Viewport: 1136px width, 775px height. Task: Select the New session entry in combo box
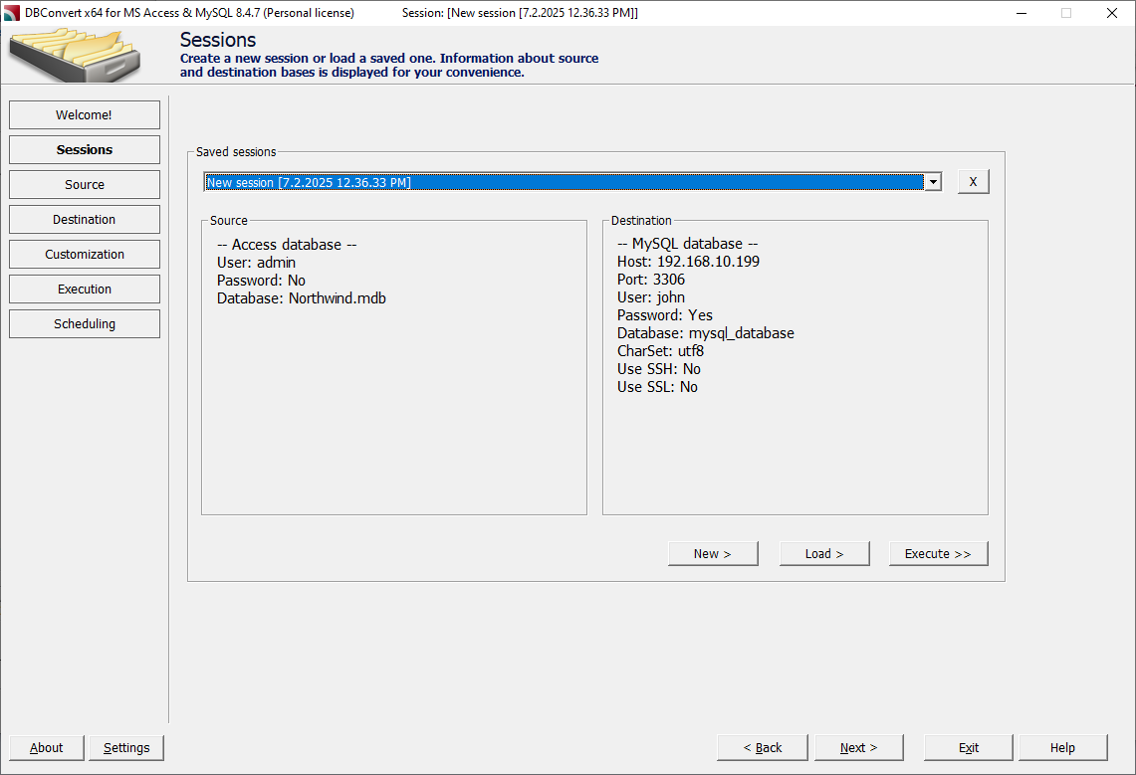[564, 182]
